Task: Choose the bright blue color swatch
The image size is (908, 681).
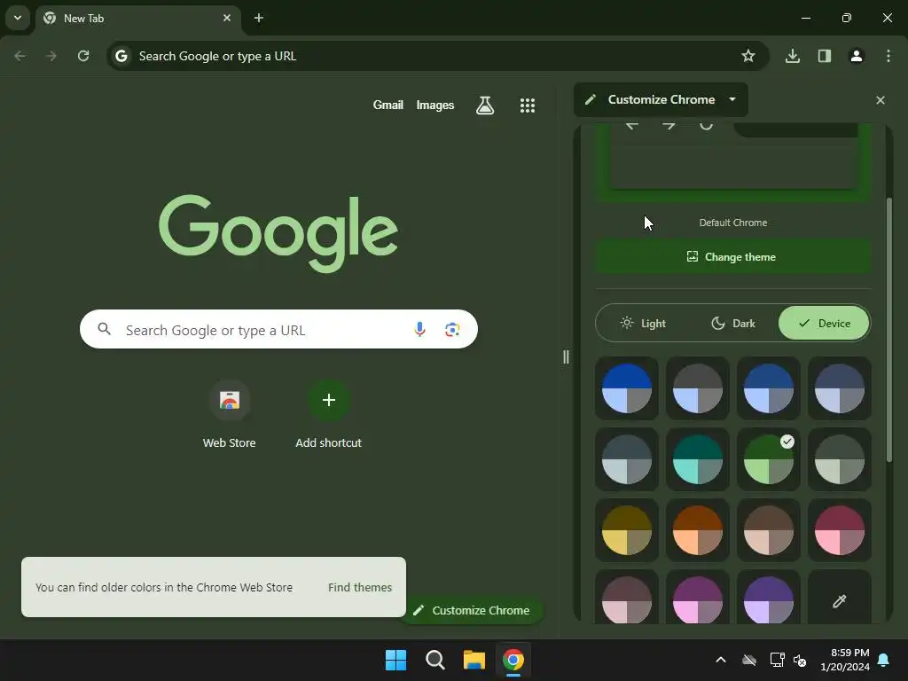Action: click(627, 388)
